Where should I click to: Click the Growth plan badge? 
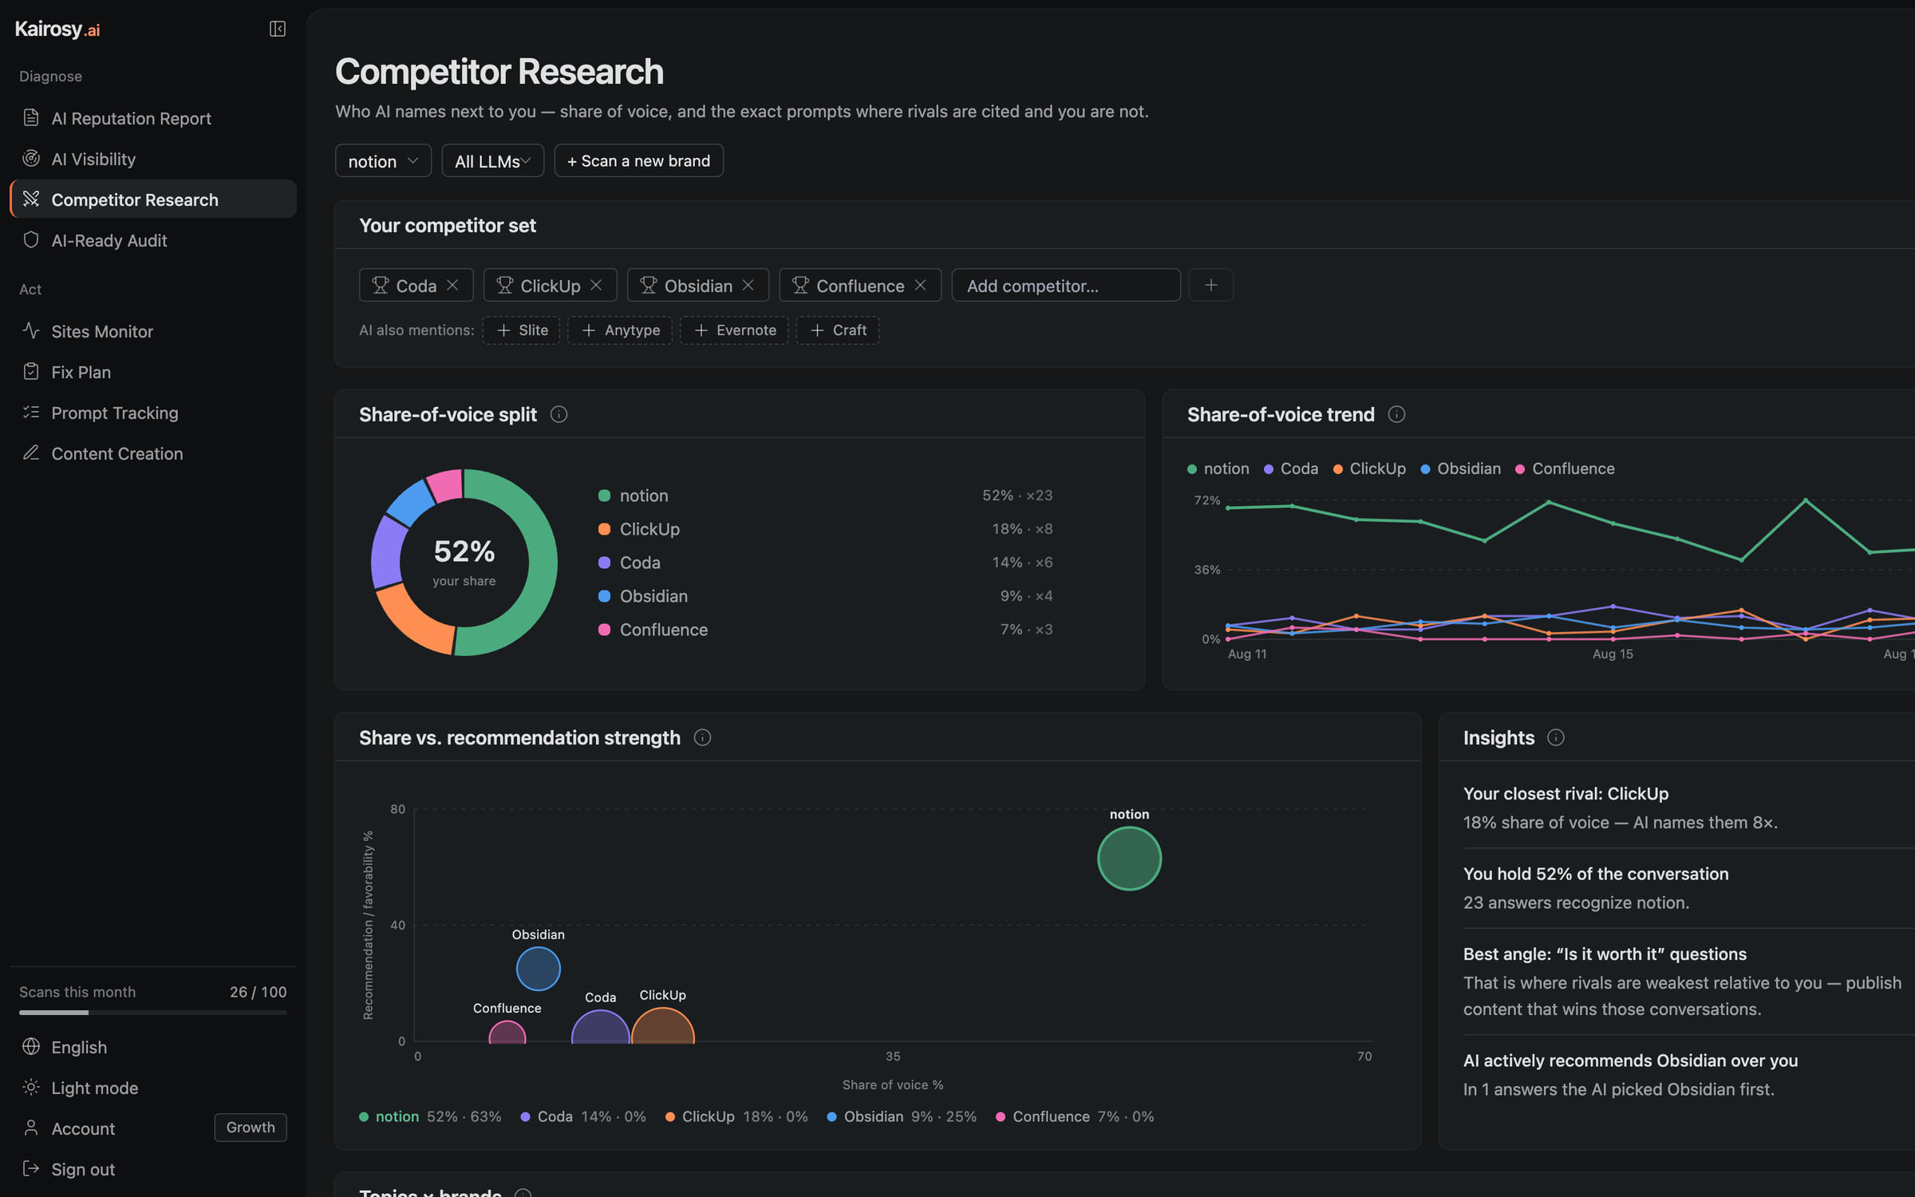[x=251, y=1128]
